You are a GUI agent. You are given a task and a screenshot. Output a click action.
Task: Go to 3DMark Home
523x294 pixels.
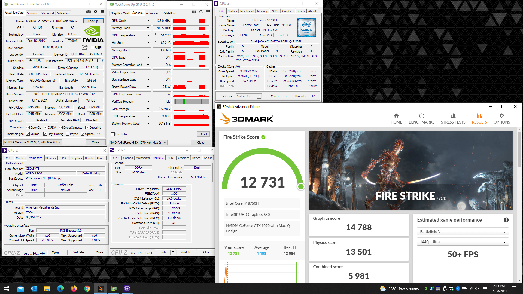coord(396,119)
